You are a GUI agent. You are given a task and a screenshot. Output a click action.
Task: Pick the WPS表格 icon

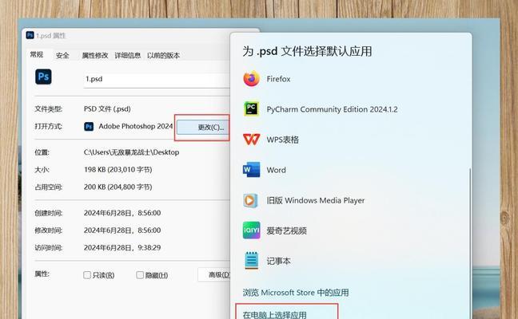(x=251, y=140)
